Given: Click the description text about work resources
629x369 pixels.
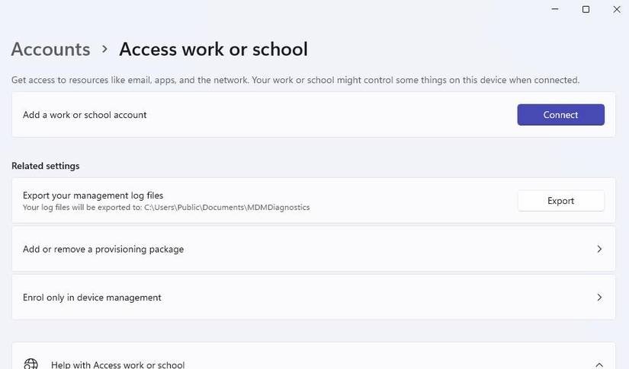Looking at the screenshot, I should (295, 80).
